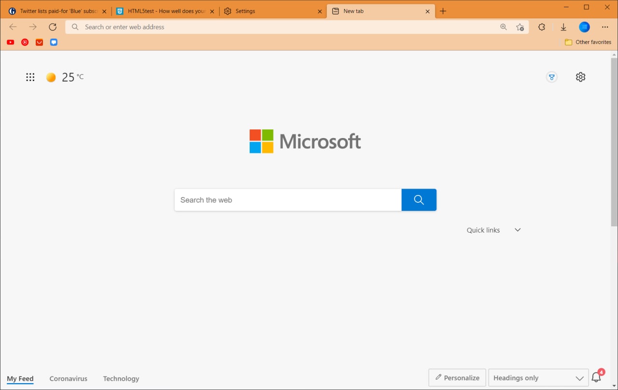Screen dimensions: 618x390
Task: Add this page to favorites star icon
Action: [520, 27]
